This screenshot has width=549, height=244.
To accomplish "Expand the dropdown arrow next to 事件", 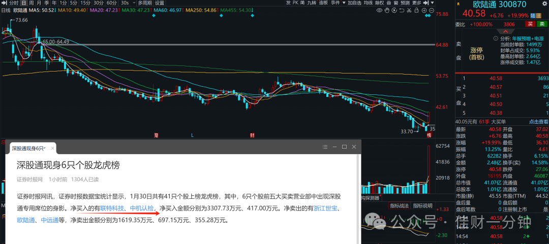I will tap(344, 3).
